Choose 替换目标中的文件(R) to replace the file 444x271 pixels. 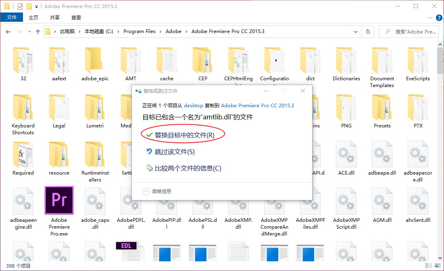click(x=181, y=135)
